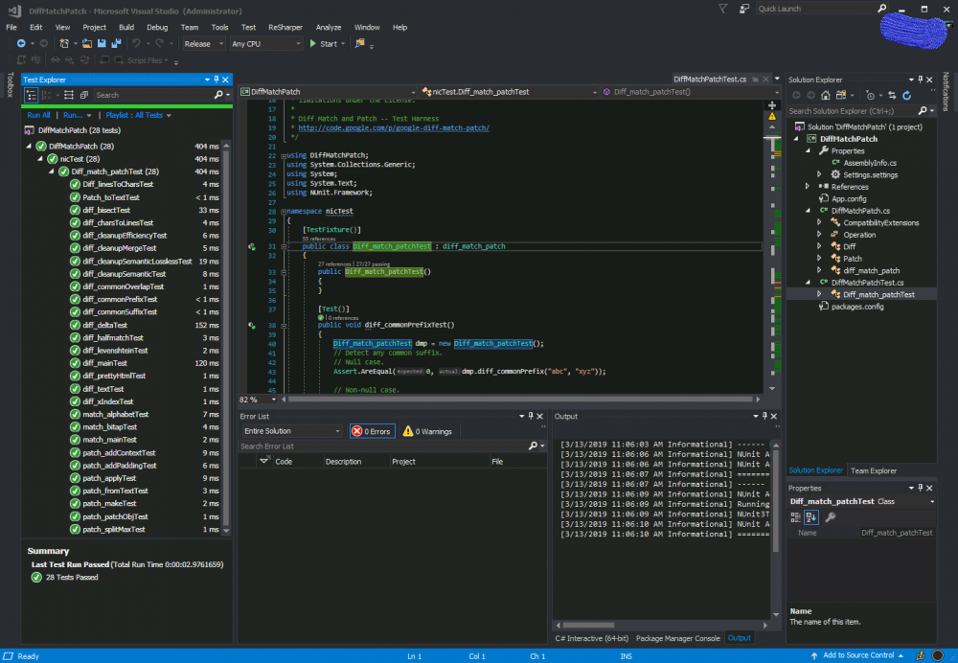Open the Any CPU platform dropdown
Image resolution: width=958 pixels, height=663 pixels.
(266, 44)
